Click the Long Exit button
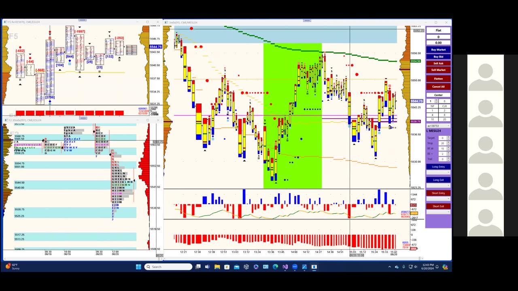This screenshot has width=518, height=291. [x=438, y=180]
